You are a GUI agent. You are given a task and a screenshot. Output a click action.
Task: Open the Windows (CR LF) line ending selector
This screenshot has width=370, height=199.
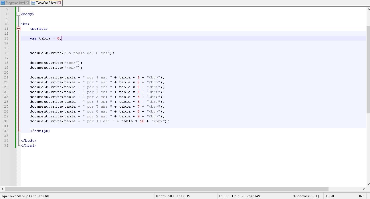306,196
